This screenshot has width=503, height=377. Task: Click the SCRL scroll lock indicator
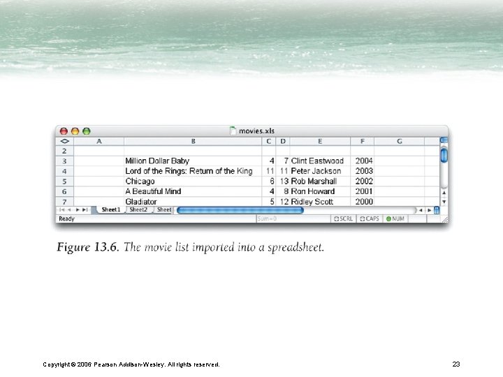(x=343, y=219)
